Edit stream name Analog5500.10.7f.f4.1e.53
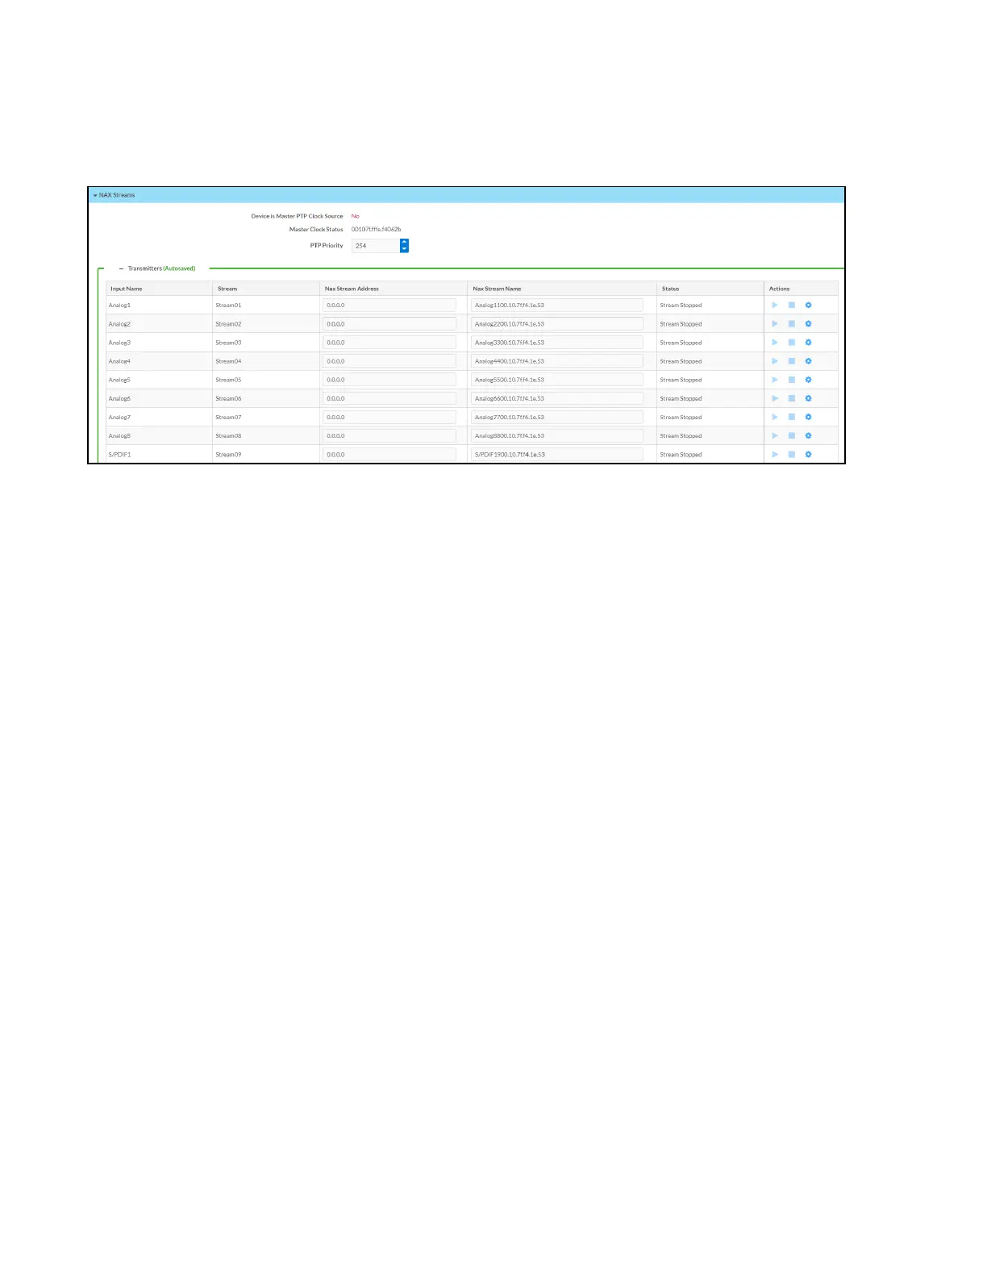The image size is (987, 1277). 557,380
